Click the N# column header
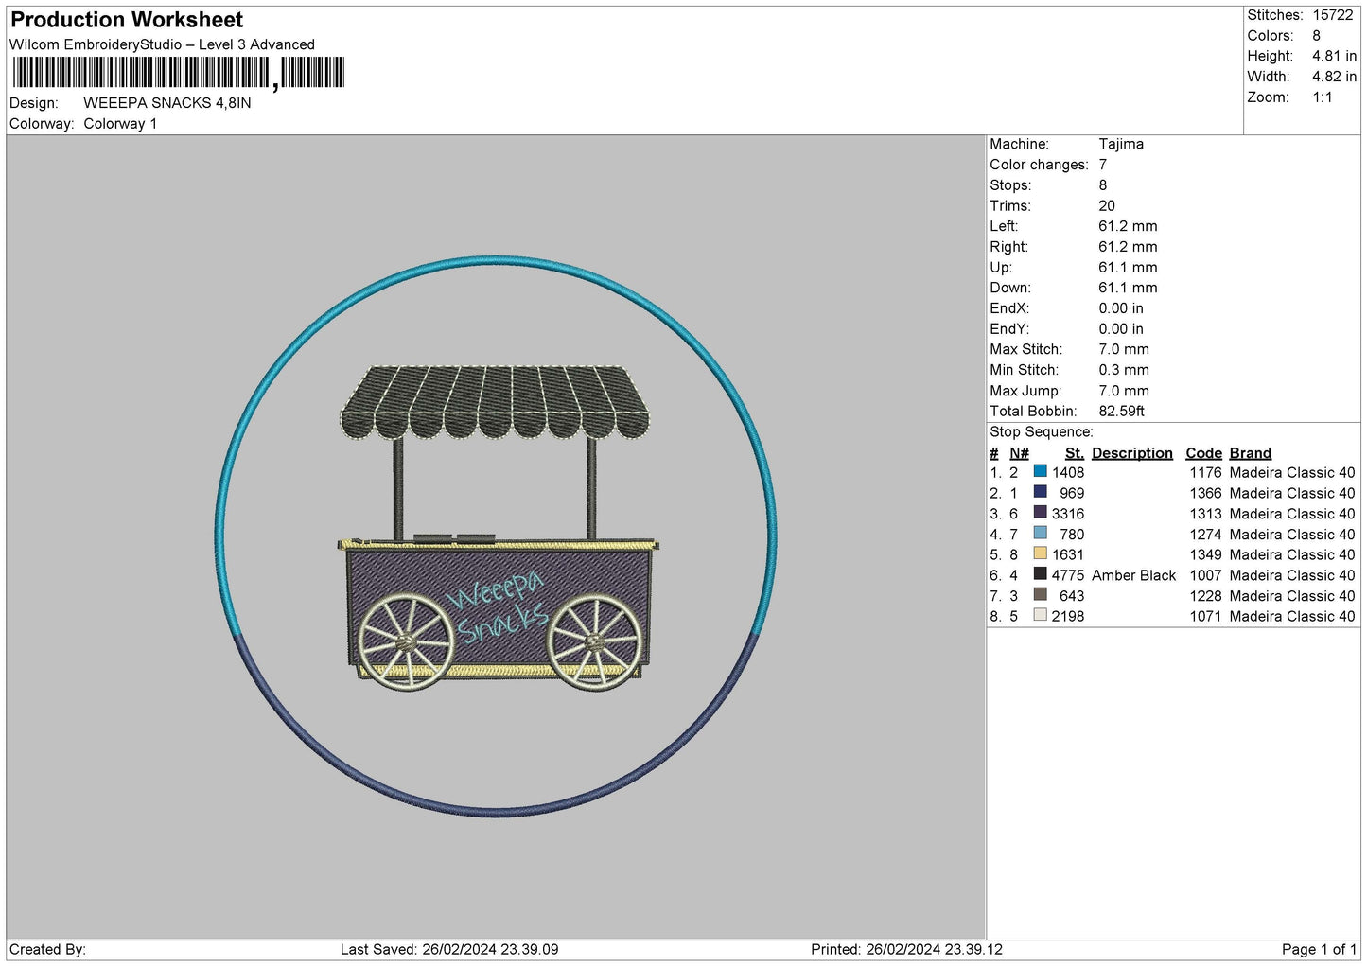This screenshot has width=1367, height=966. point(1019,453)
